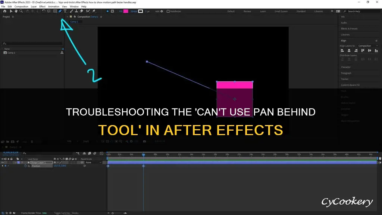Viewport: 382px width, 215px height.
Task: Select the Puppet Pin tool
Action: 94,11
